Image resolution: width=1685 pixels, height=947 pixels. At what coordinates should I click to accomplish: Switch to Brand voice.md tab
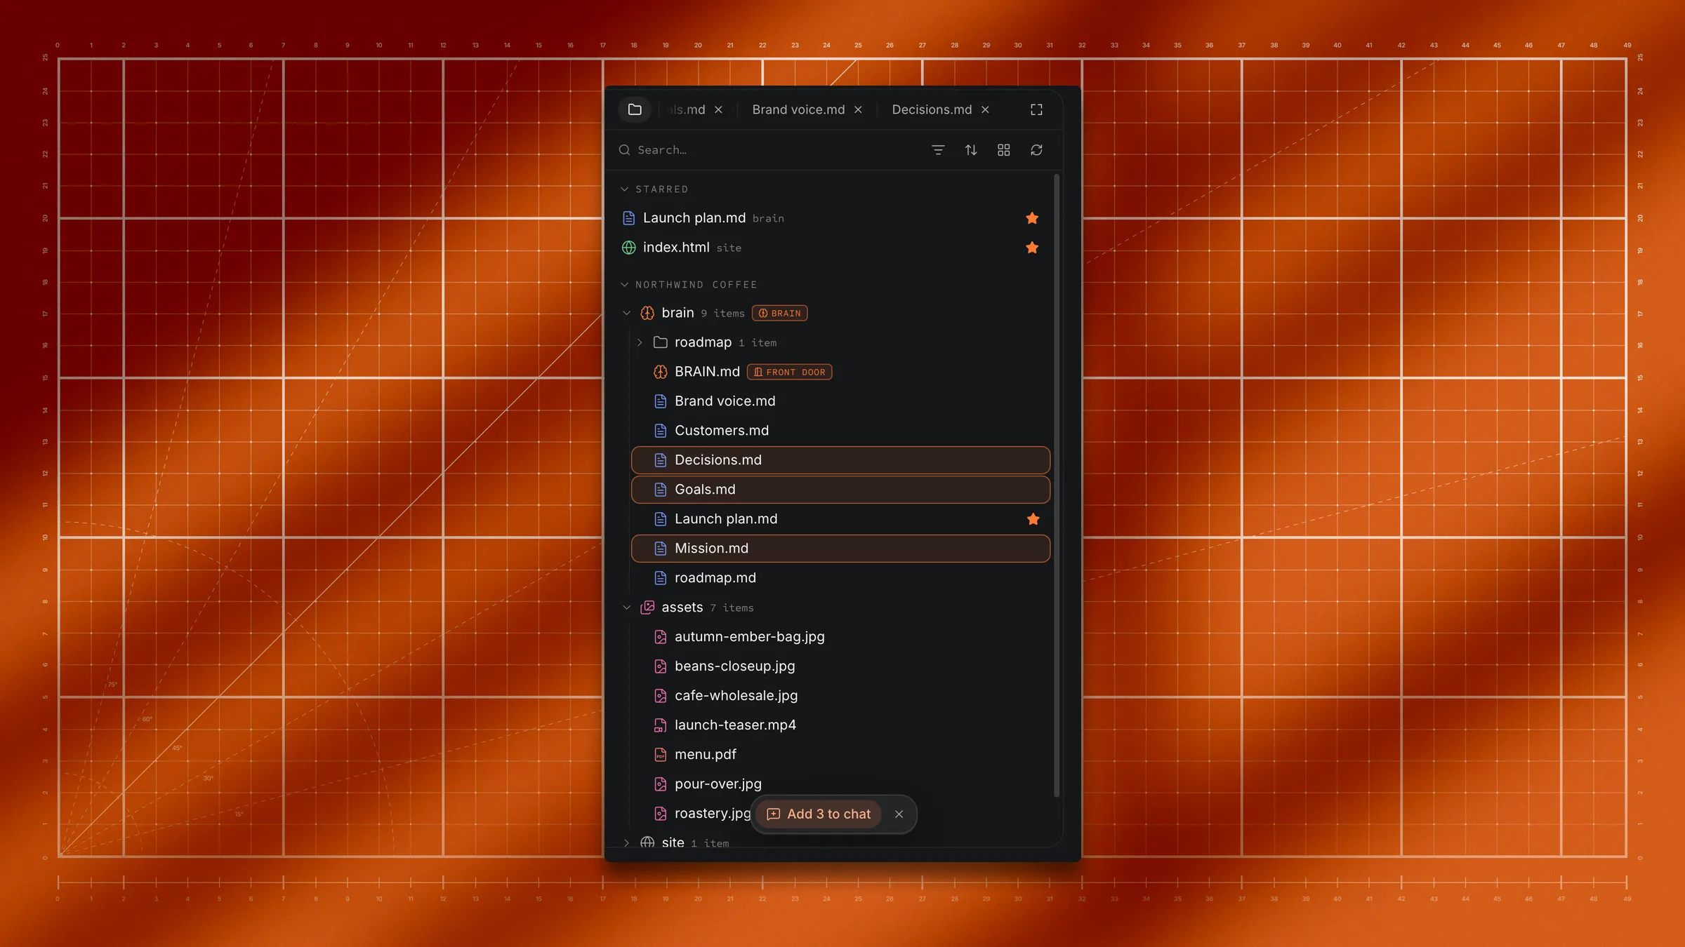click(x=798, y=109)
